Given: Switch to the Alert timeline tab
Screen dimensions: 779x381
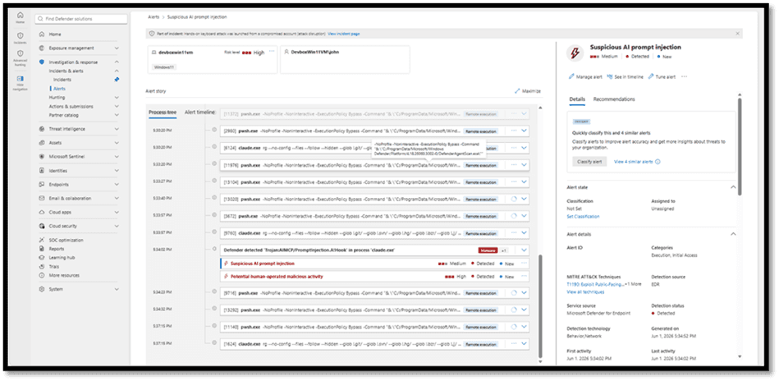Looking at the screenshot, I should tap(199, 112).
